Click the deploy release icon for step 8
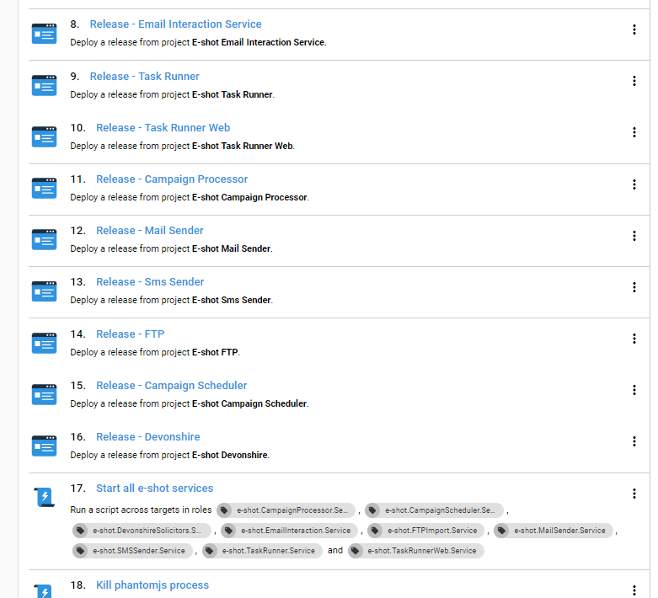 click(x=44, y=33)
